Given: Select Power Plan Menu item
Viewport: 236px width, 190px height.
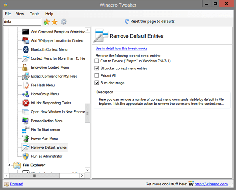Looking at the screenshot, I should point(44,139).
